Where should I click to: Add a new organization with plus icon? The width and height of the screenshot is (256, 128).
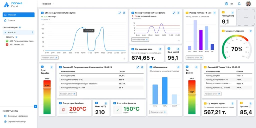(20, 27)
